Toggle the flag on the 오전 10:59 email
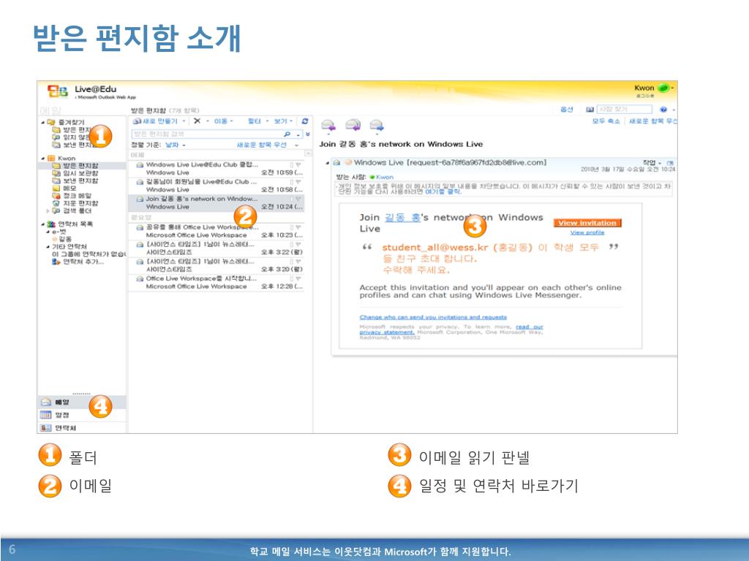 tap(298, 164)
